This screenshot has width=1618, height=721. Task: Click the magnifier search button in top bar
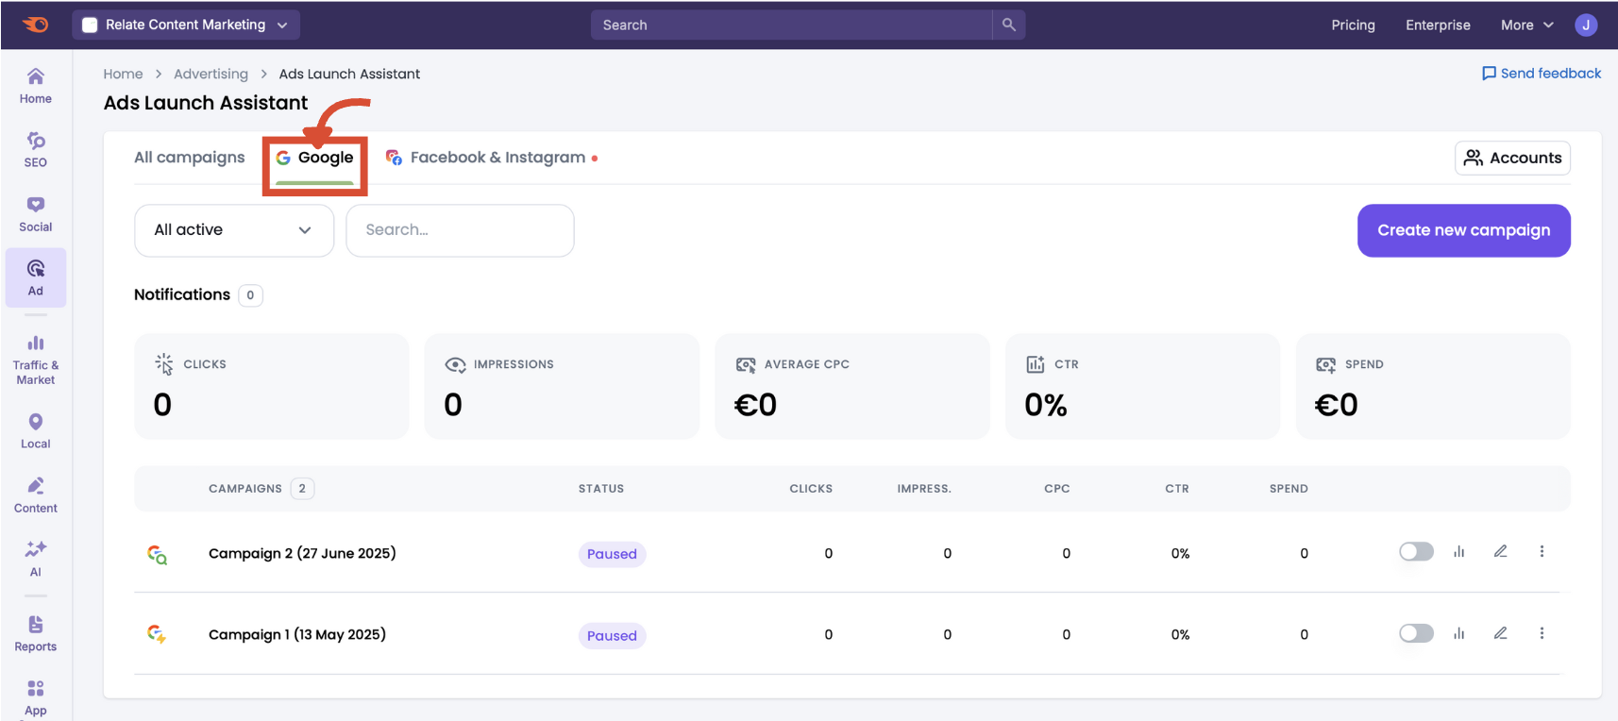coord(1008,25)
